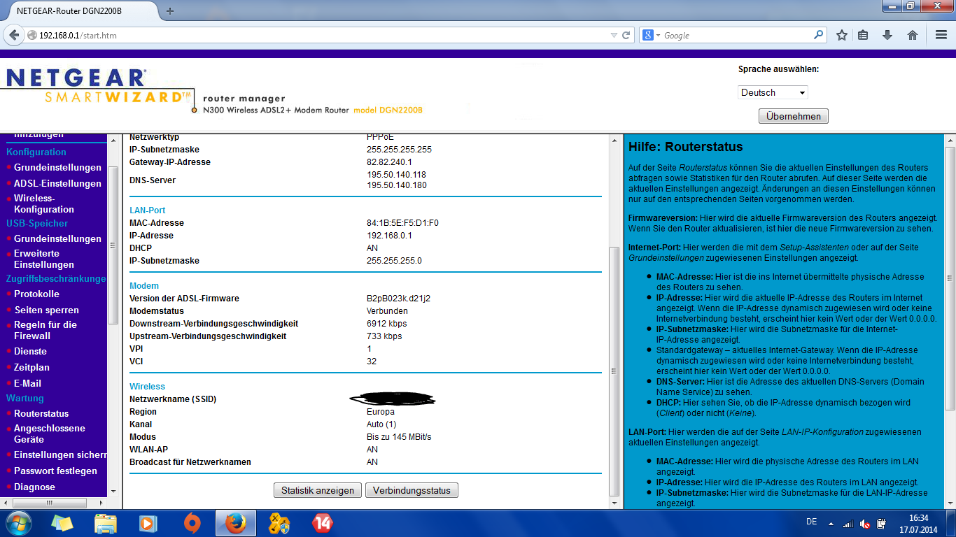This screenshot has width=956, height=537.
Task: Open a new tab with the plus icon
Action: [x=170, y=11]
